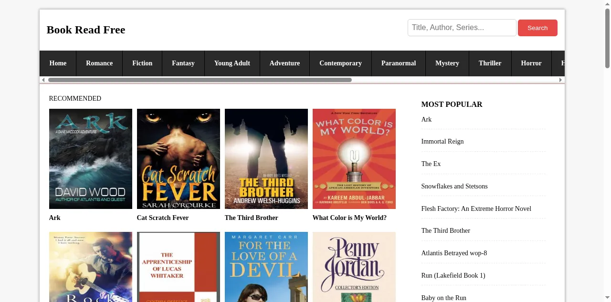Open Flesh Factory: An Extreme Horror Novel

point(476,209)
